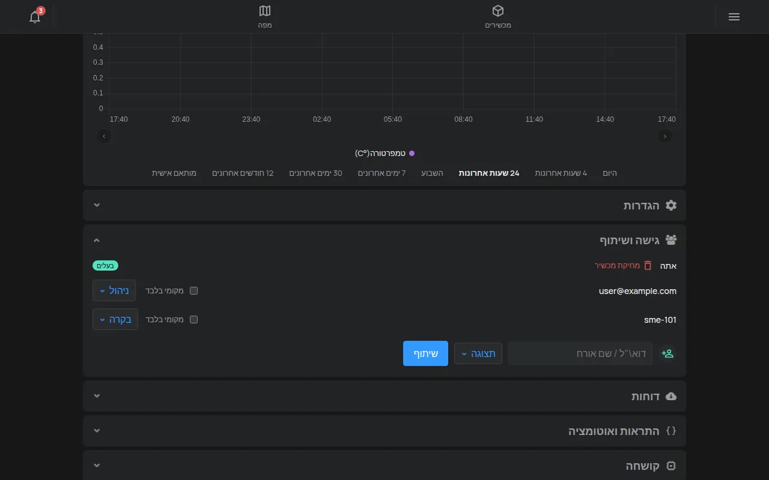Viewport: 769px width, 480px height.
Task: Click the add-user icon
Action: tap(667, 353)
